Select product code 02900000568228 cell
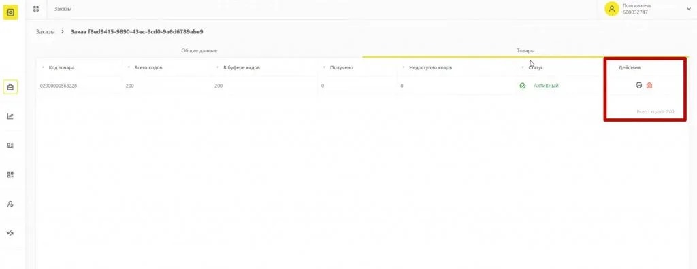This screenshot has width=697, height=269. pos(59,86)
